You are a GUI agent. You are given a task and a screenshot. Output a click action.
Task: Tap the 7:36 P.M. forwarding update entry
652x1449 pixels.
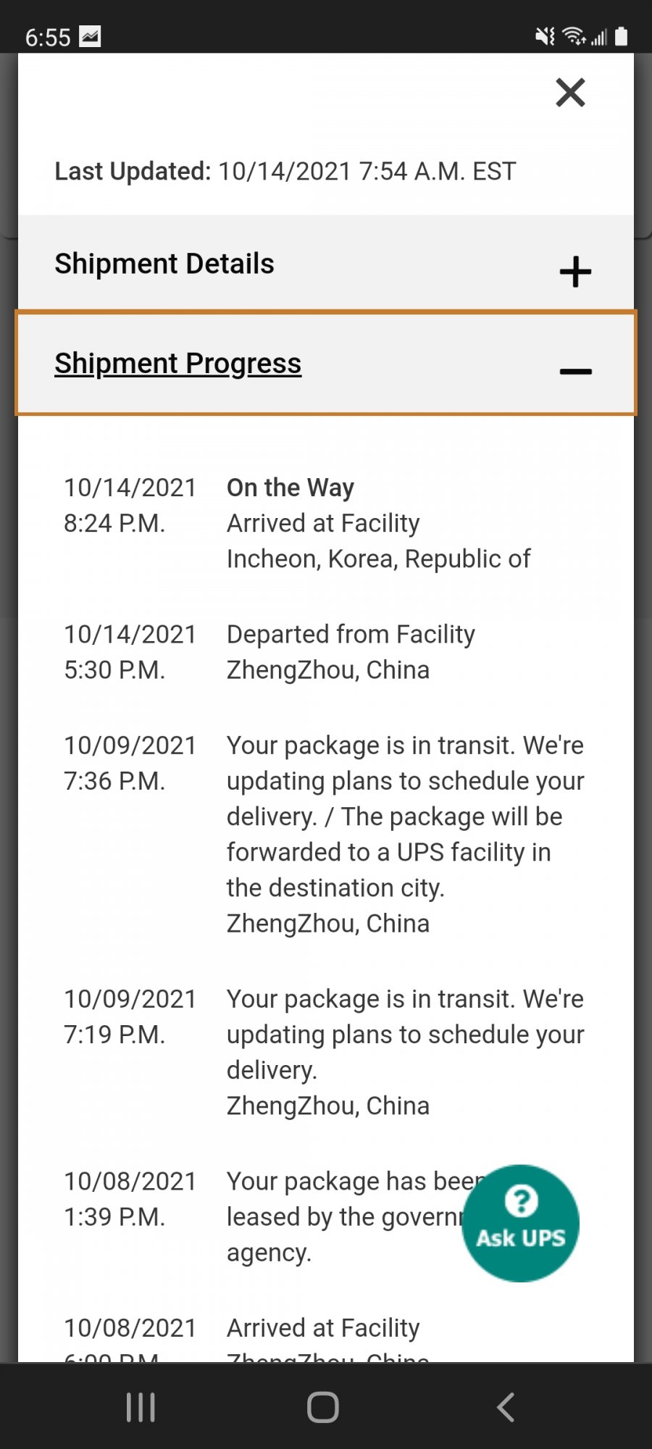click(405, 833)
